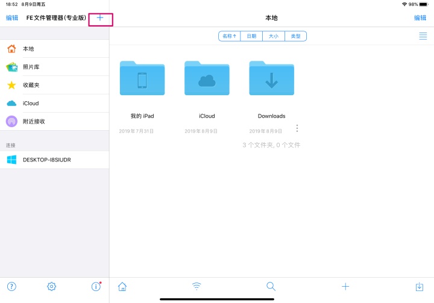Screen dimensions: 434x303
Task: Connect to DESKTOP-I8SIUDR Windows share
Action: [x=54, y=160]
